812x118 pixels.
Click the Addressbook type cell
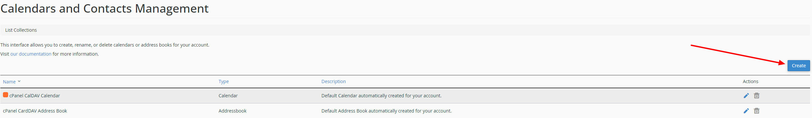pyautogui.click(x=233, y=111)
